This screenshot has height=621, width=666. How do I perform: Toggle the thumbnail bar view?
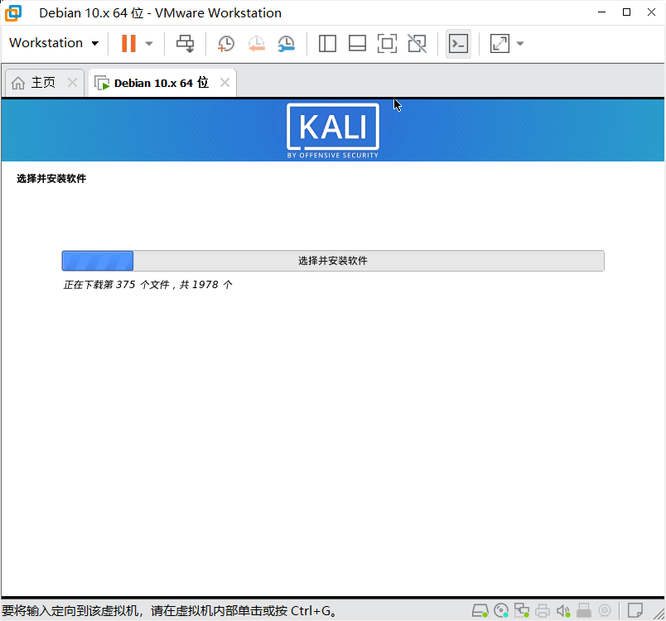coord(357,43)
